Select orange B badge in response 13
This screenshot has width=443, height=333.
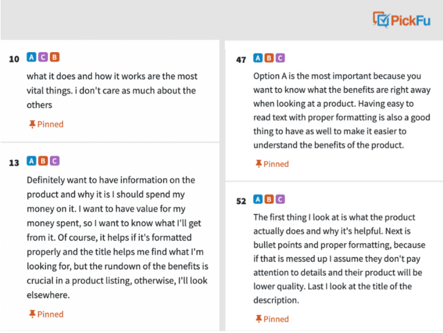pos(43,161)
